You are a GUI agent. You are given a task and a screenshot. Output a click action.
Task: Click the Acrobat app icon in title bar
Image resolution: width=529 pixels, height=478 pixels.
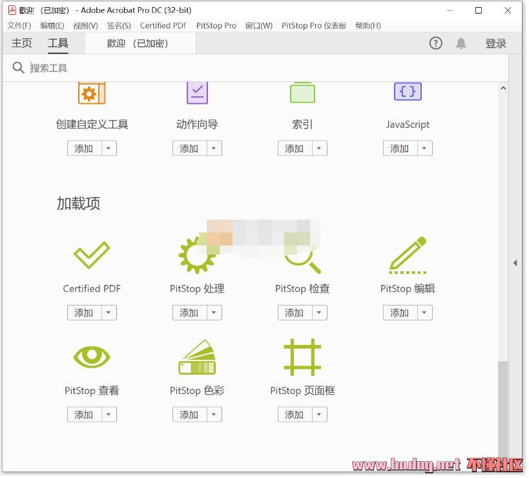[x=12, y=10]
